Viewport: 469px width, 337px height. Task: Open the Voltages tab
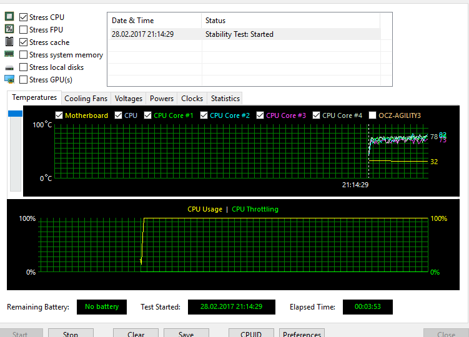(x=129, y=99)
